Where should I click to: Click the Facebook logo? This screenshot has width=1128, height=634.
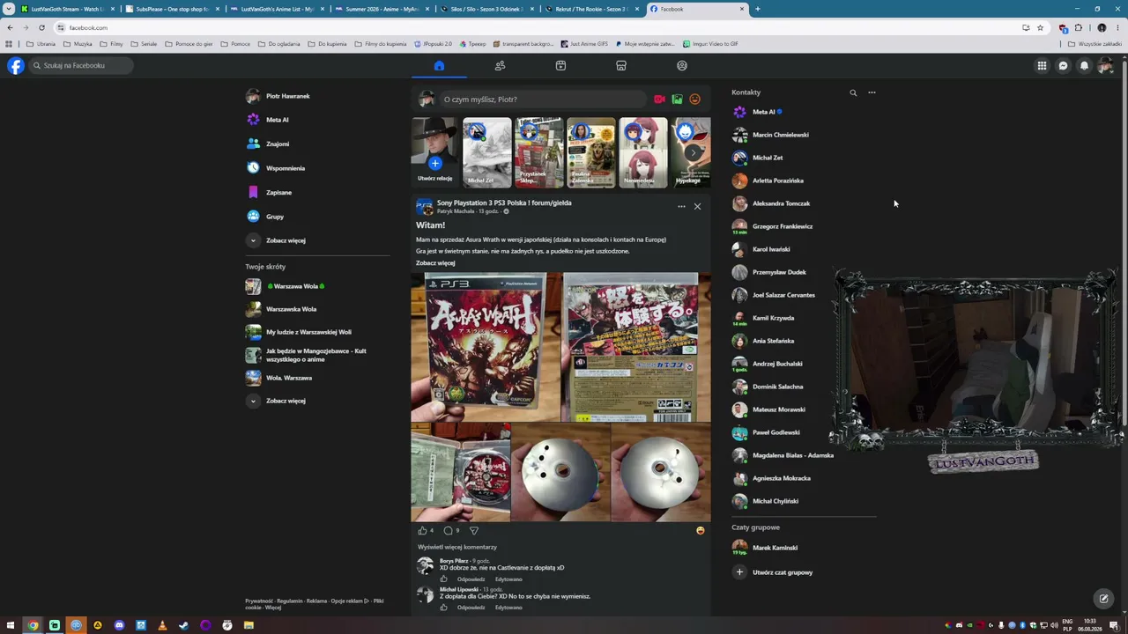click(x=16, y=65)
